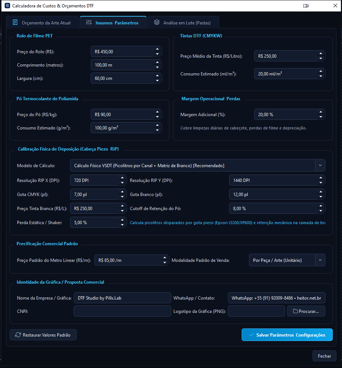Open Análise em Lote (Pastas) tab
342x368 pixels.
[x=183, y=23]
